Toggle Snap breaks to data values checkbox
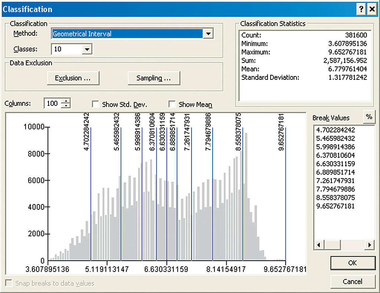Viewport: 380px width, 293px height. [x=9, y=283]
